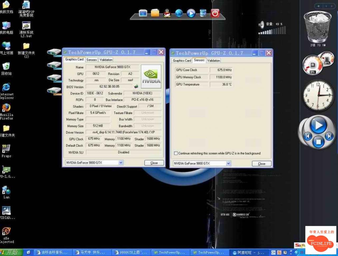Click the GPU Temperature 36.0 °C value
338x256 pixels.
pos(221,84)
